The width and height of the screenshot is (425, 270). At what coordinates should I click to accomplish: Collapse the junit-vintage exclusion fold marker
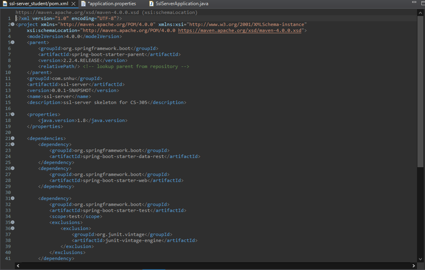pos(12,228)
